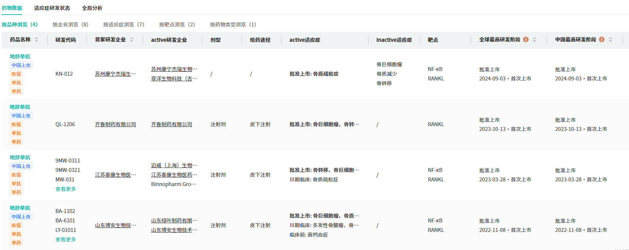Screen dimensions: 629x250
Task: Open 齐鲁制药有限公司 in active company column
Action: (x=172, y=124)
